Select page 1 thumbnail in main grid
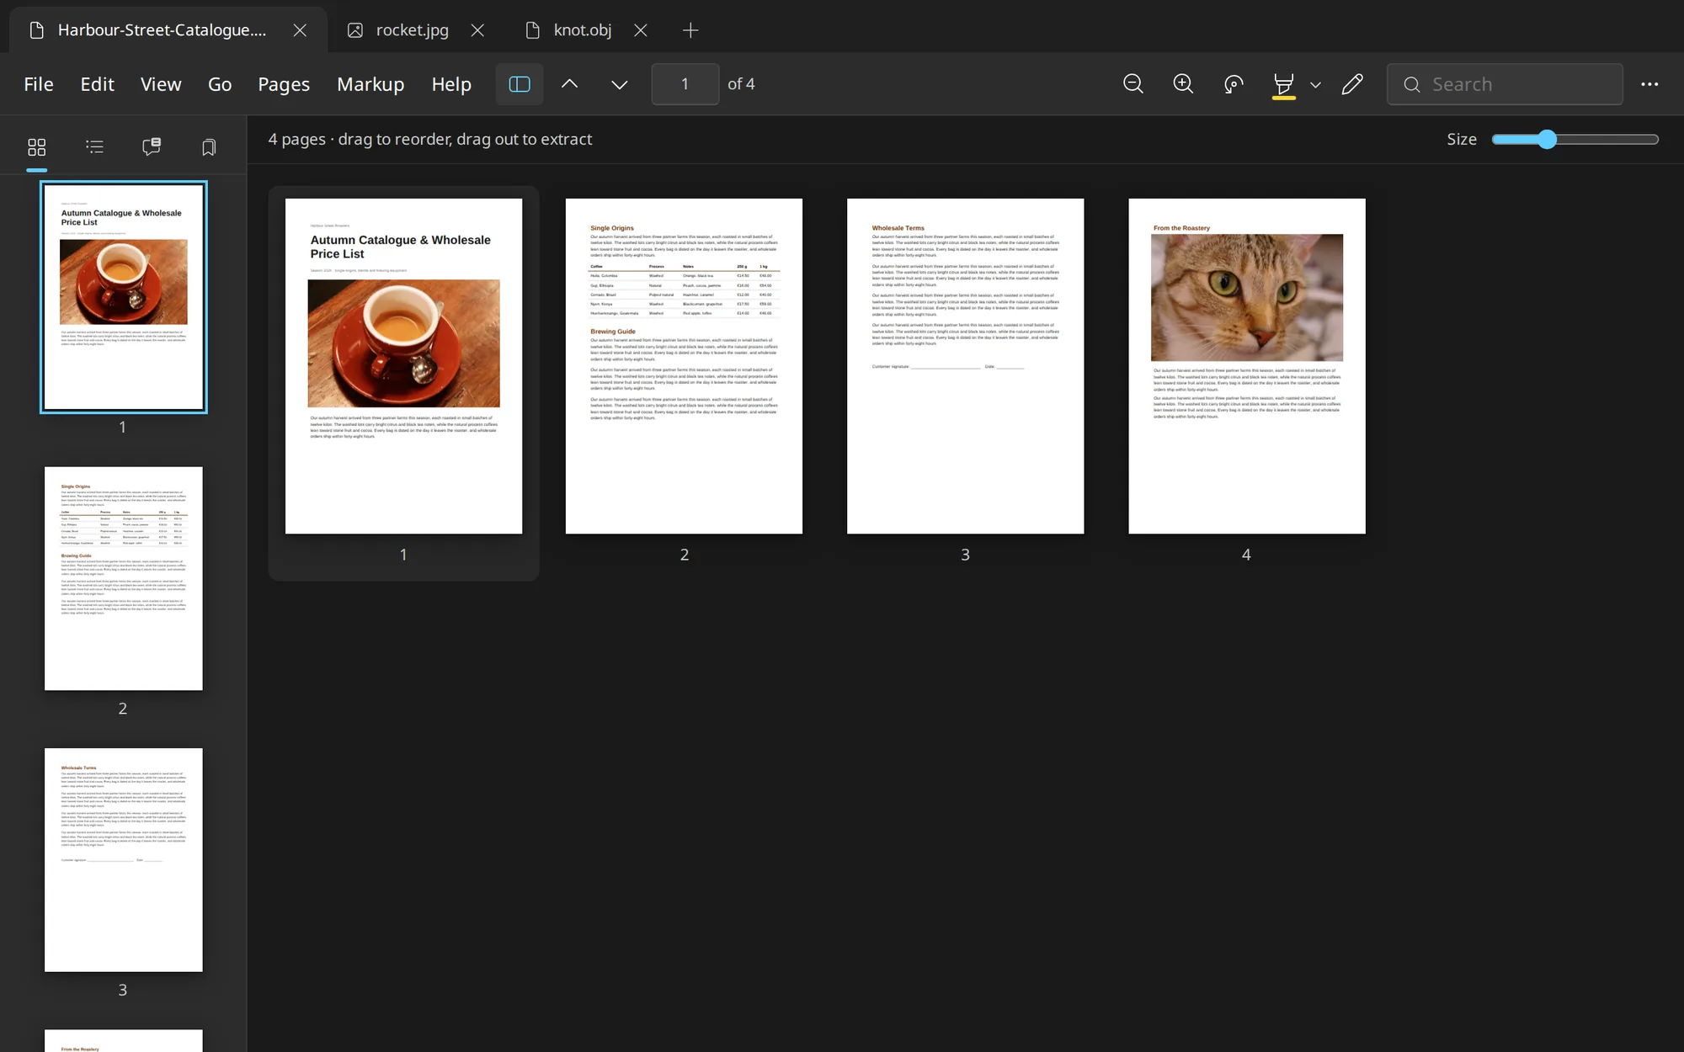 403,366
